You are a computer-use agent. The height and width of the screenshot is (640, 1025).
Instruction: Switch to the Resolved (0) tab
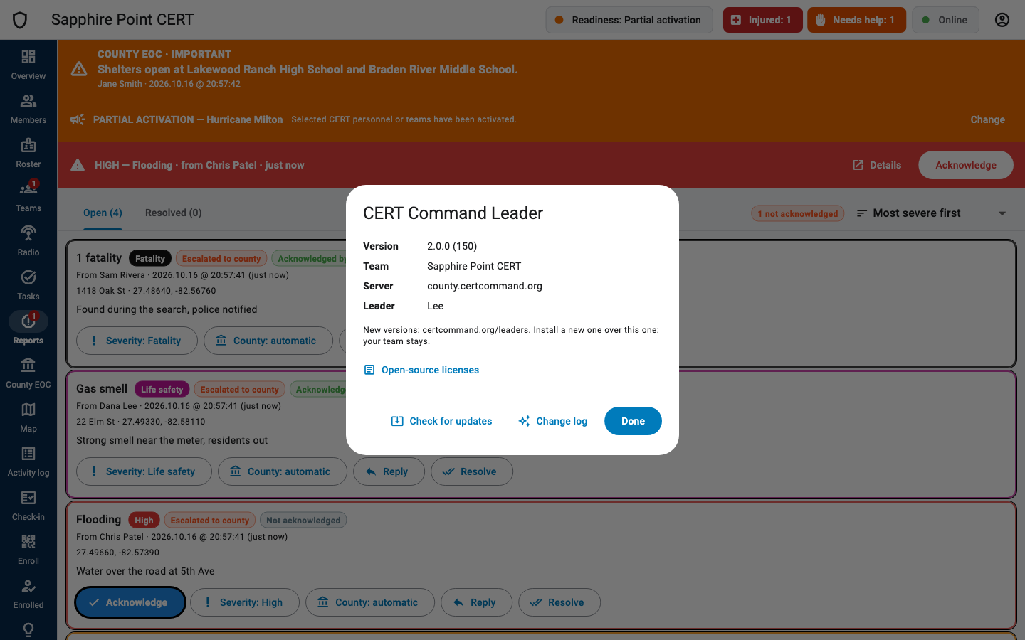coord(174,213)
